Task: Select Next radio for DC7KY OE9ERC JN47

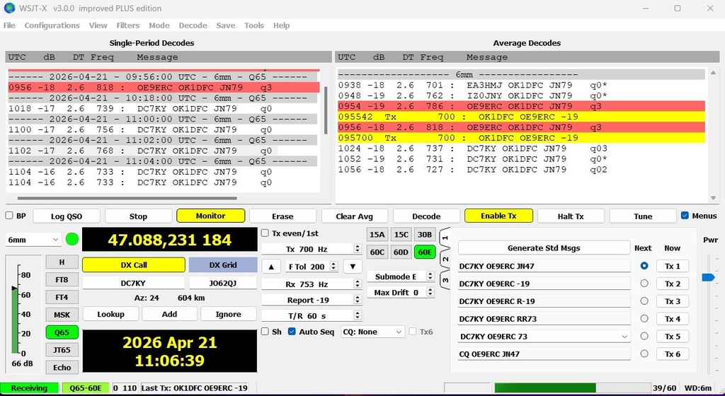Action: (x=644, y=266)
